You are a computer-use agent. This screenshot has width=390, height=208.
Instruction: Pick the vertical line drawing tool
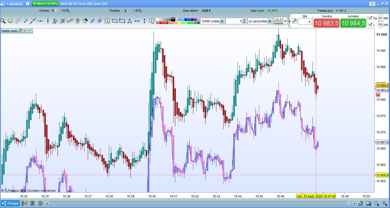tap(48, 21)
